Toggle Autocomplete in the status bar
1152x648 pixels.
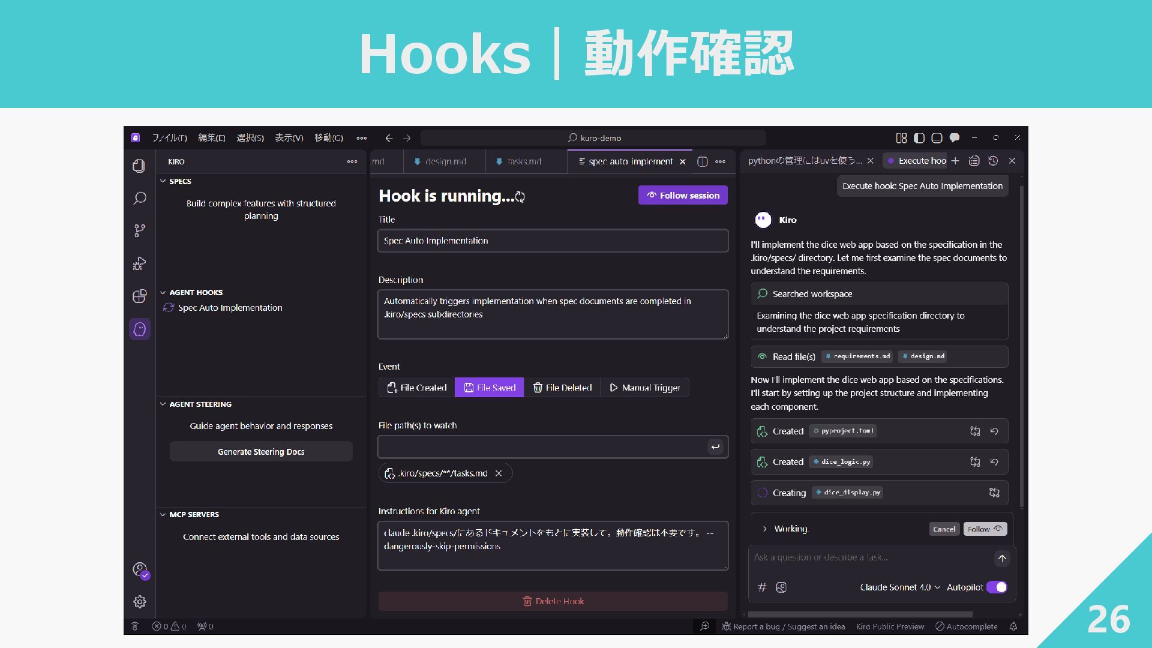click(x=967, y=626)
